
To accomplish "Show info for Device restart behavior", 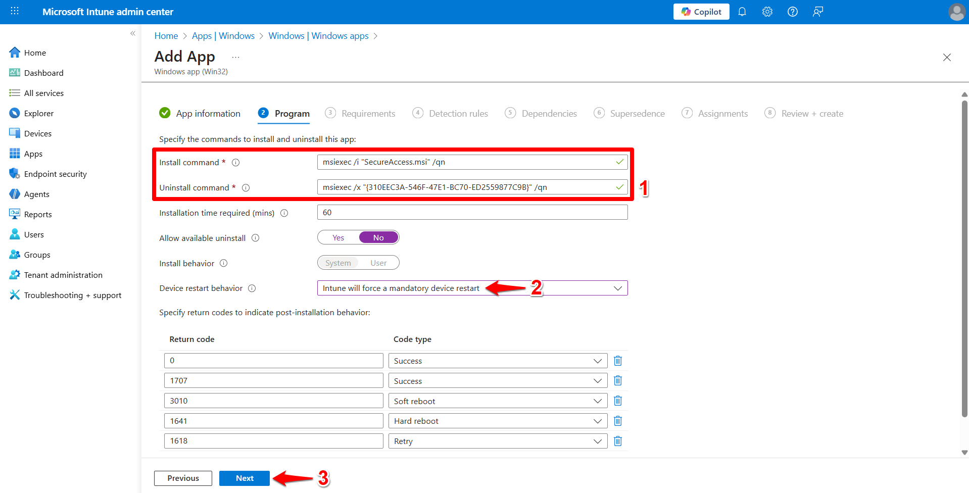I will click(252, 288).
